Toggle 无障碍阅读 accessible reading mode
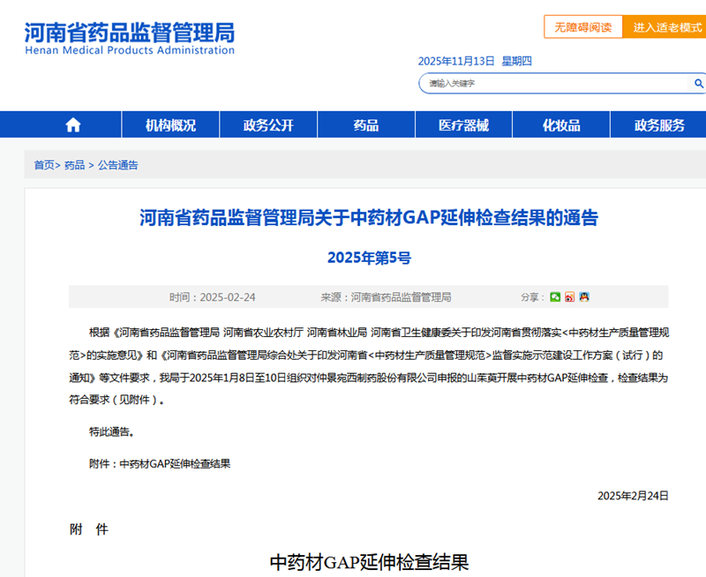Screen dimensions: 706x577 [582, 27]
